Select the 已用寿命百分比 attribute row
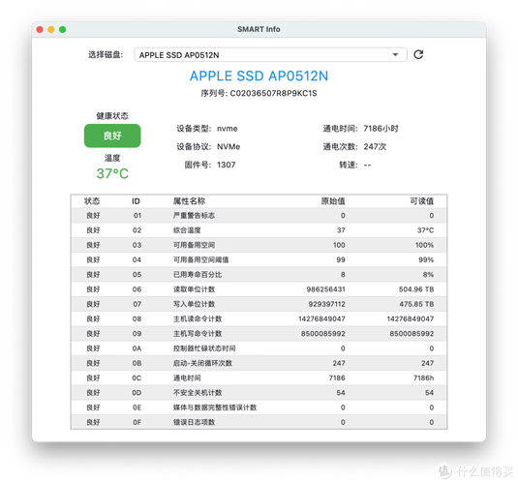 [259, 275]
